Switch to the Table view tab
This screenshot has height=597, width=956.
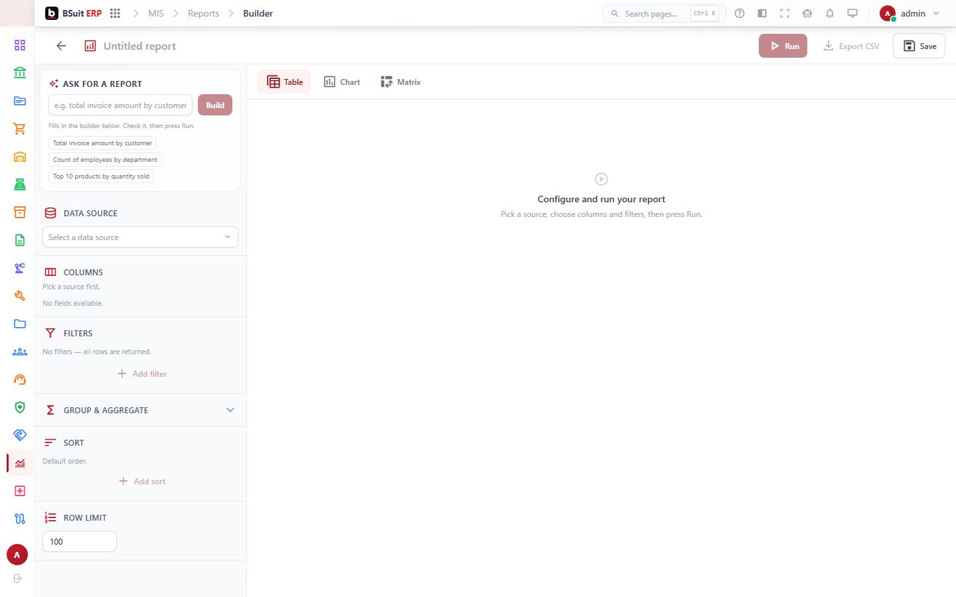tap(284, 82)
